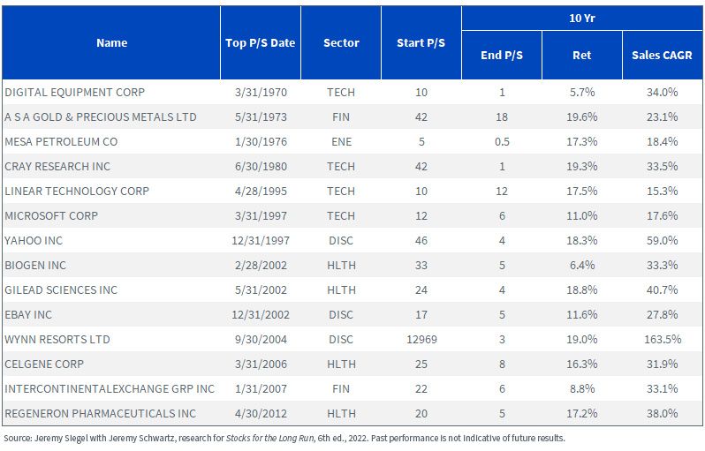This screenshot has width=705, height=451.
Task: Select the YAHOO INC name cell
Action: point(34,241)
